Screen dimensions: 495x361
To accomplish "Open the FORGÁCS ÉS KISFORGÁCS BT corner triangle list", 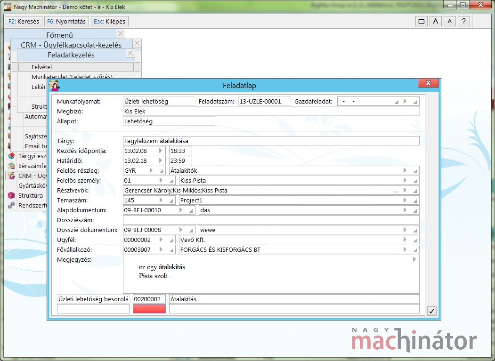I will [415, 250].
